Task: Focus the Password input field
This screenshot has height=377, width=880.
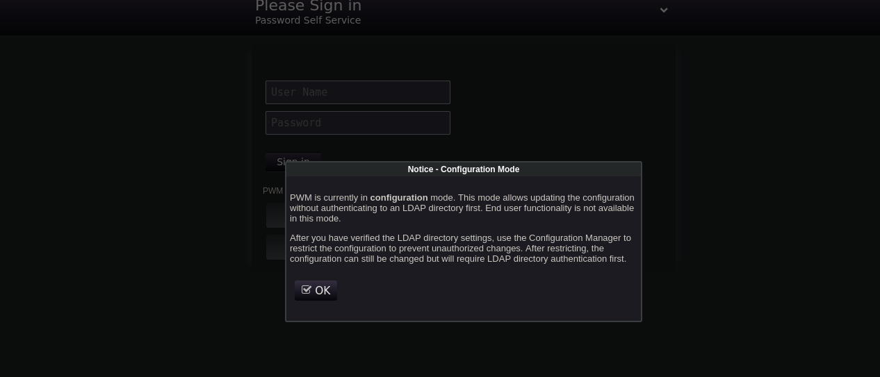Action: pyautogui.click(x=357, y=123)
